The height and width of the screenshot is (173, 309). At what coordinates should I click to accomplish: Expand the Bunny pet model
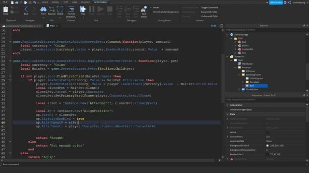235,46
